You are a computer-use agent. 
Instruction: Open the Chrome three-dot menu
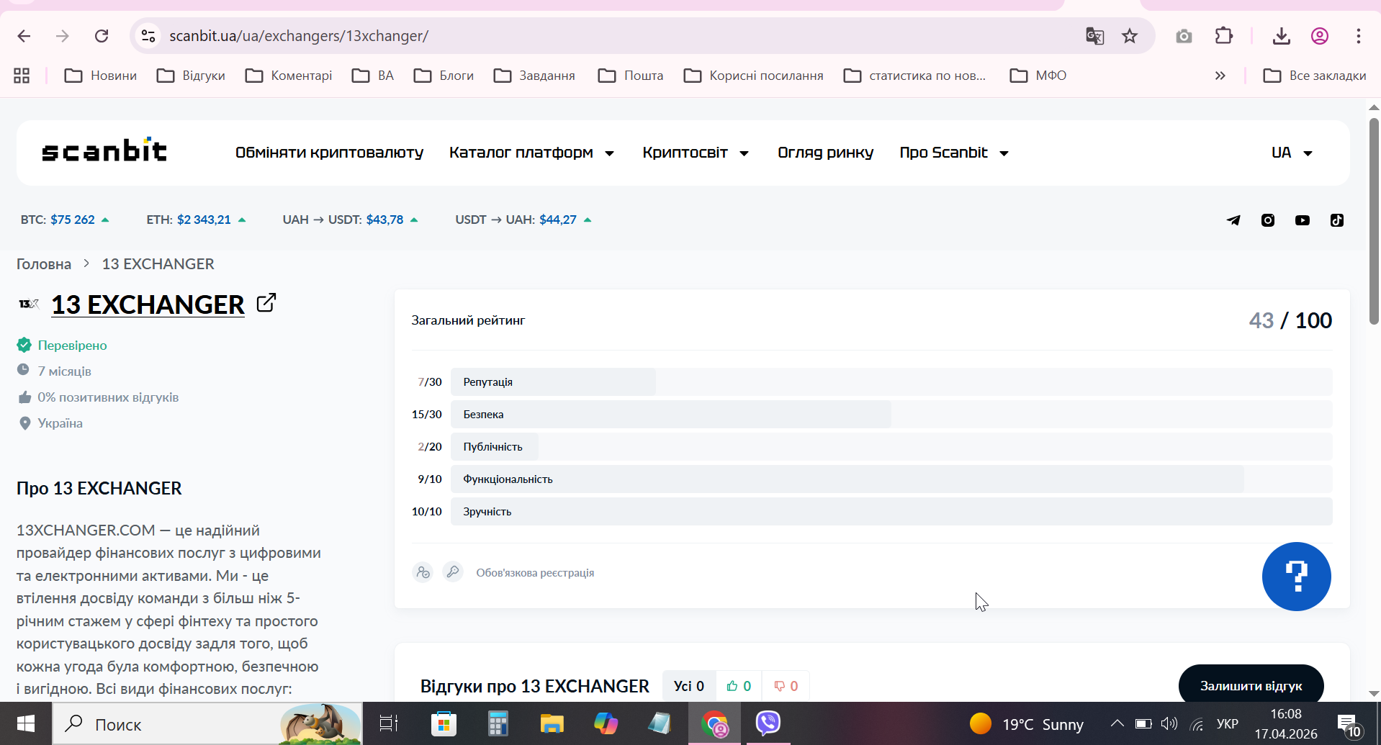coord(1359,36)
